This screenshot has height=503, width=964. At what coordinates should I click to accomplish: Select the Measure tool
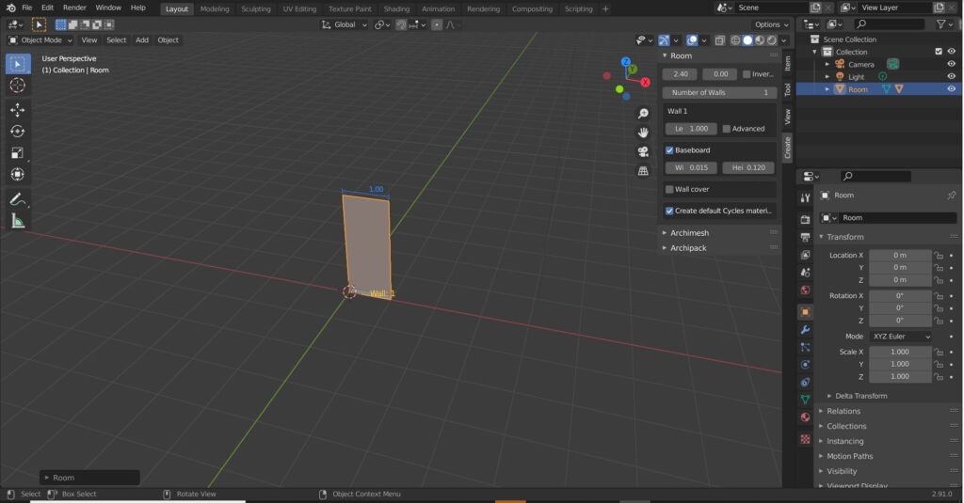17,221
